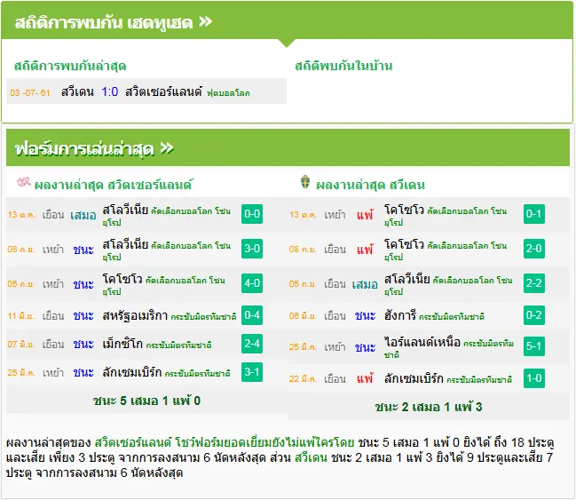Click the 1:0 head-to-head score
The height and width of the screenshot is (500, 576).
click(x=110, y=91)
